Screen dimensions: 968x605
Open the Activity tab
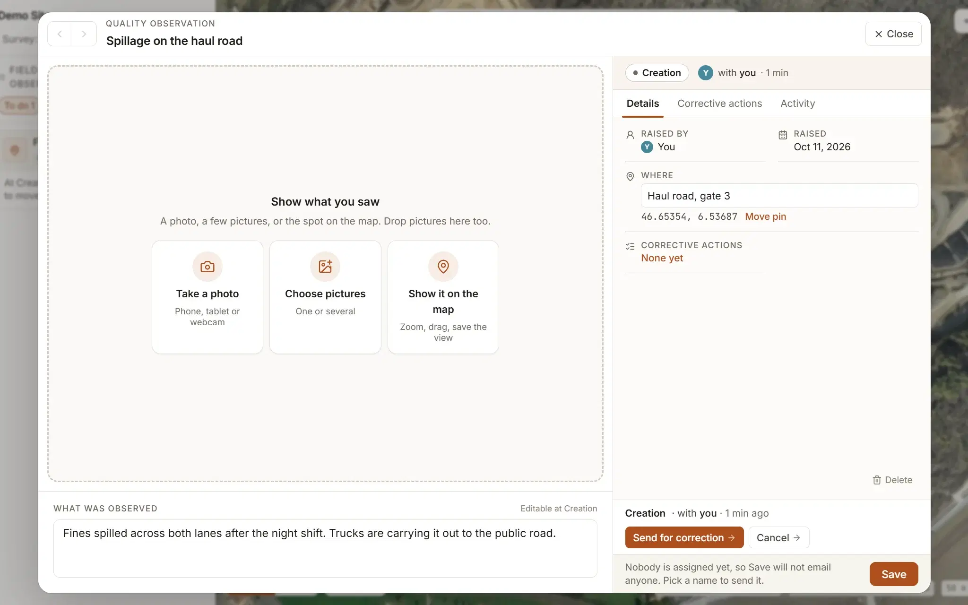point(798,104)
